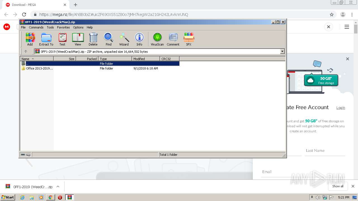
Task: Select the Office 2013-2019 folder row
Action: tap(100, 68)
